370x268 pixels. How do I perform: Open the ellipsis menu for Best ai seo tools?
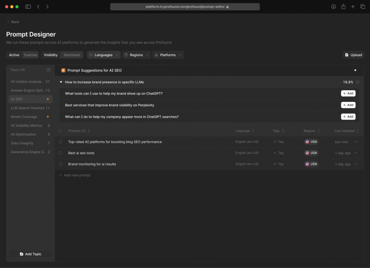pos(355,153)
